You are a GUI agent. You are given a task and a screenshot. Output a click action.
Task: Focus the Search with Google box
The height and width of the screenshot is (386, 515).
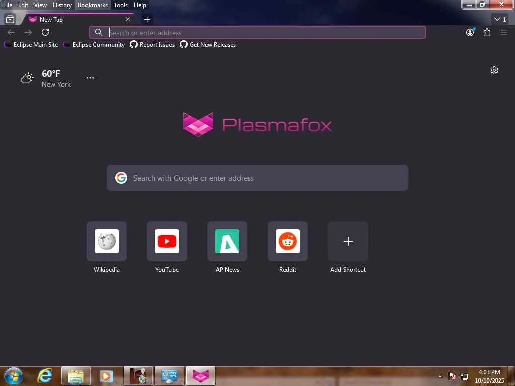(257, 178)
